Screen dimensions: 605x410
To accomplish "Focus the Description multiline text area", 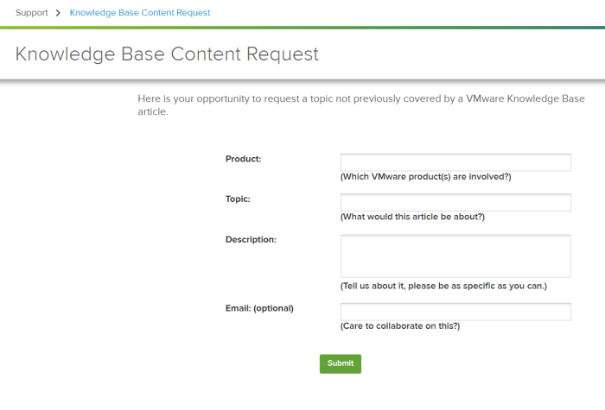I will point(455,255).
